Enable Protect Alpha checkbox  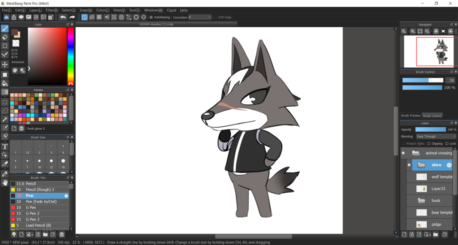tap(403, 144)
